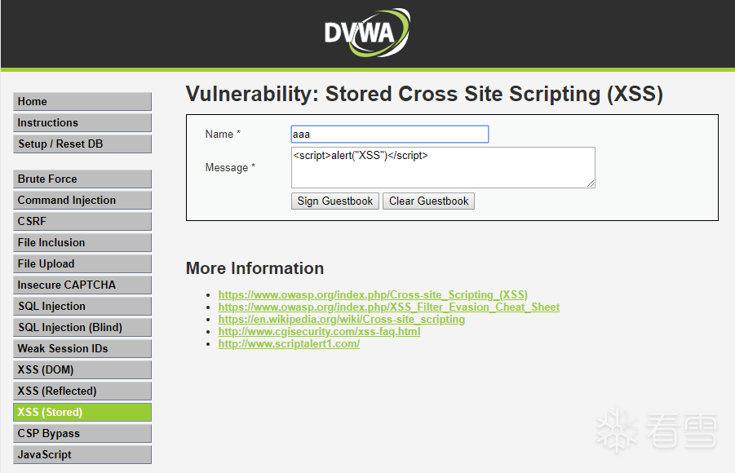The height and width of the screenshot is (473, 735).
Task: Click inside the Message text area
Action: click(443, 167)
